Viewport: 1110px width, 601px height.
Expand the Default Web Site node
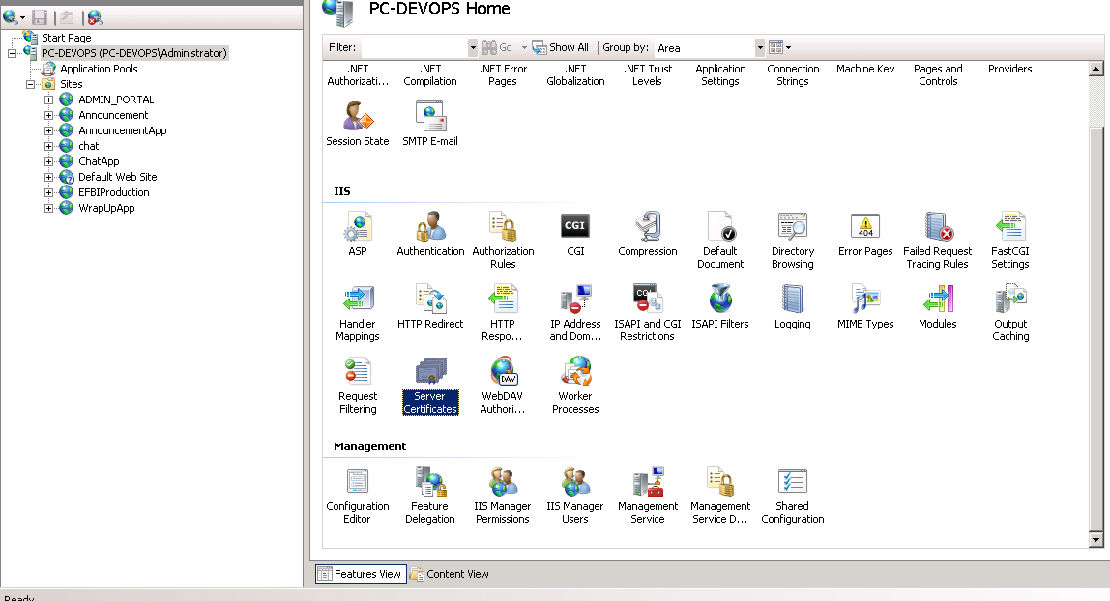pos(49,177)
